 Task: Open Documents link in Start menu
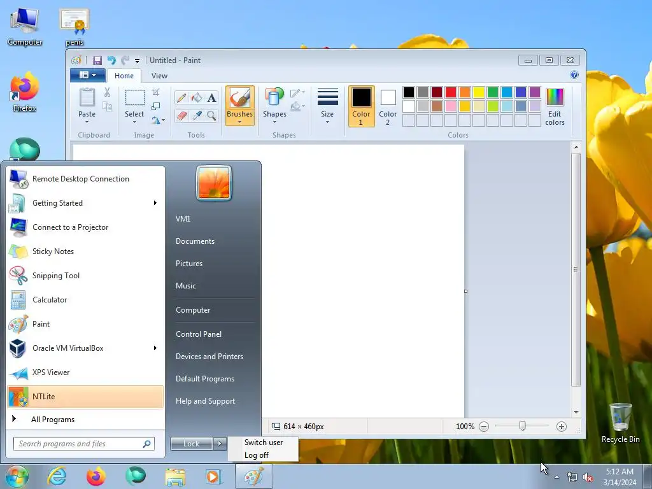click(195, 241)
